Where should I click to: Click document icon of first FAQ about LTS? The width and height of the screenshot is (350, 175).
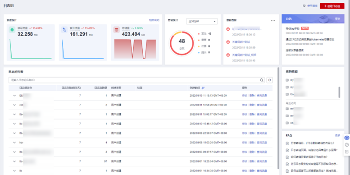point(288,143)
